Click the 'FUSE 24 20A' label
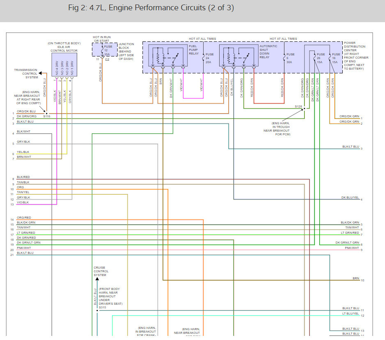Viewport: 385px width, 340px height. [x=209, y=58]
